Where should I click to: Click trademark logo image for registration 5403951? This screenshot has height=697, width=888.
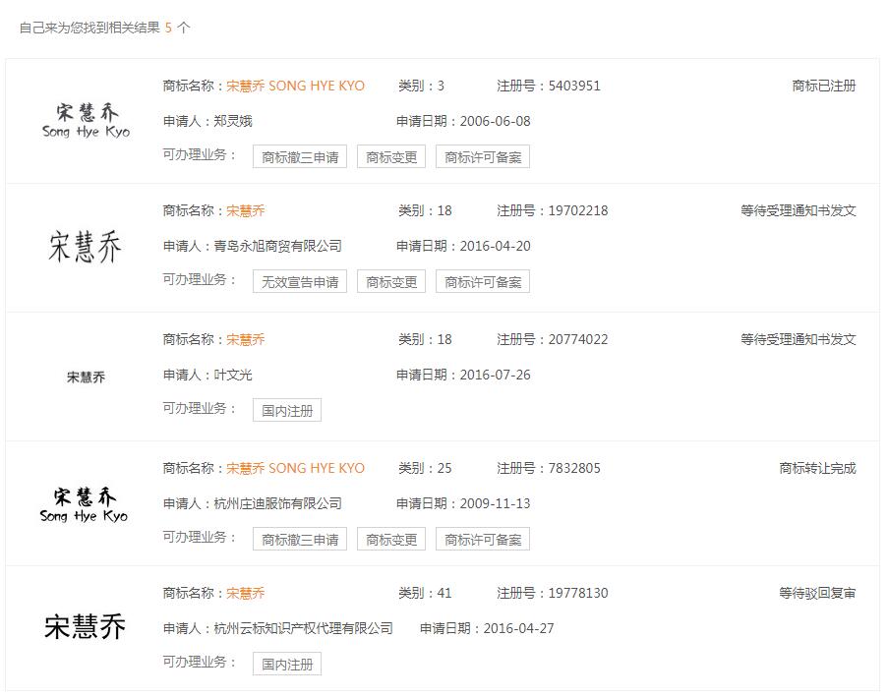[87, 121]
